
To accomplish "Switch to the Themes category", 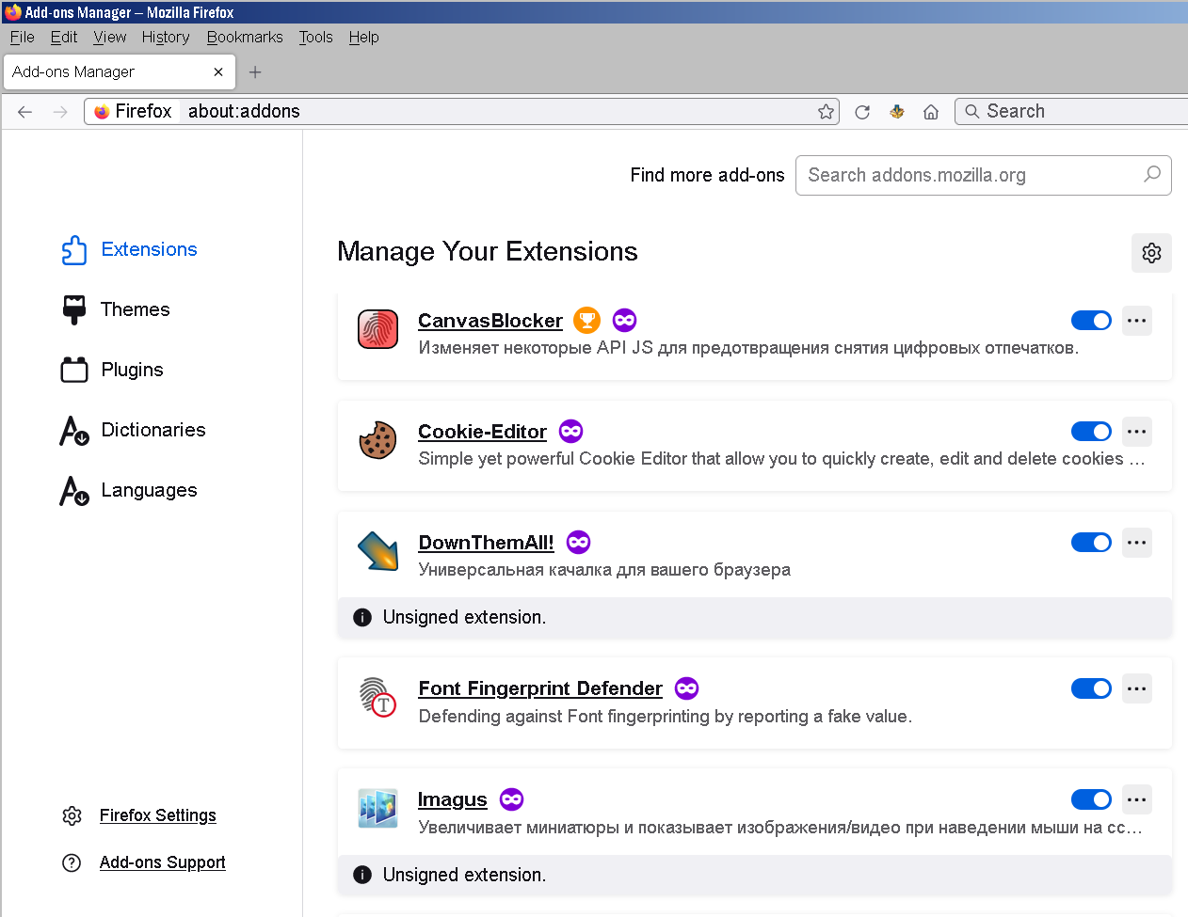I will coord(116,309).
